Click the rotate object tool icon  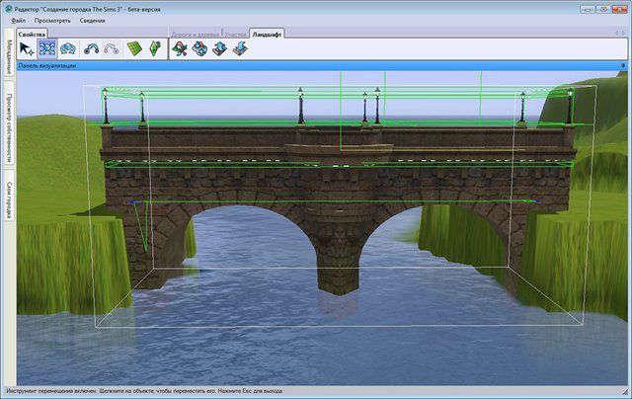[x=68, y=49]
